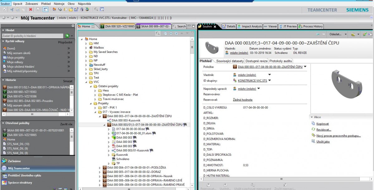Click the green checkmark icon in summary toolbar
The image size is (374, 190).
(365, 34)
